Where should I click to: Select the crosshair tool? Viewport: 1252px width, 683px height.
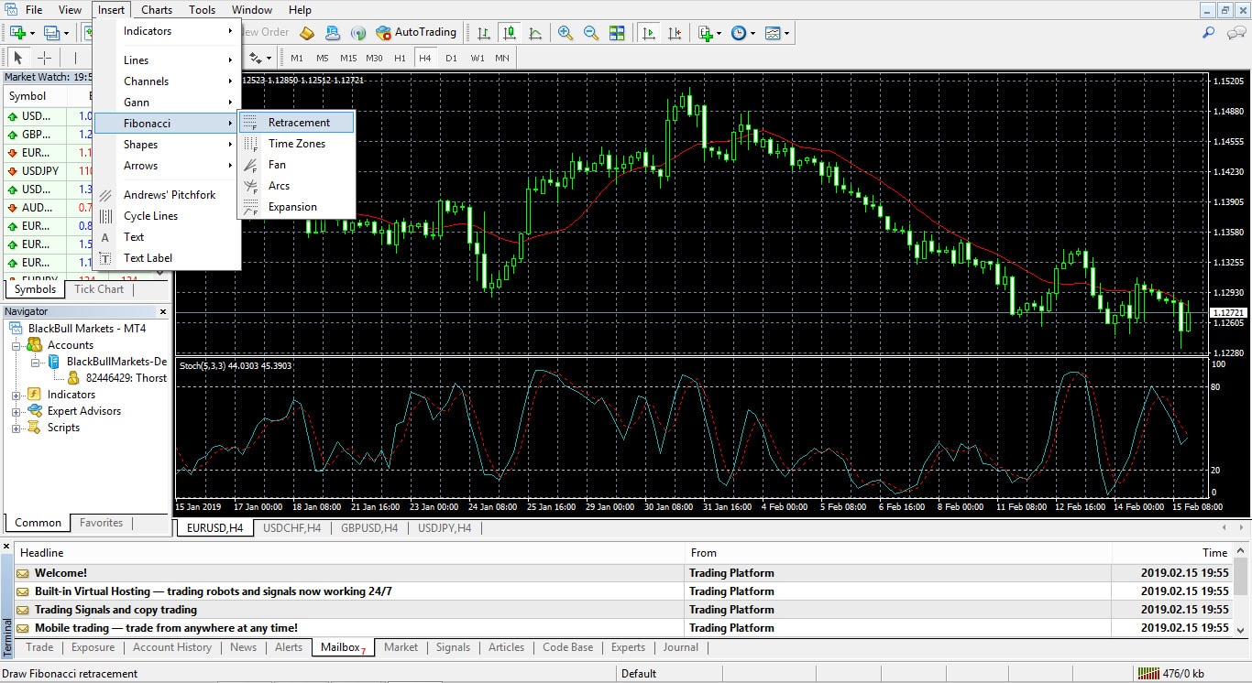coord(44,58)
